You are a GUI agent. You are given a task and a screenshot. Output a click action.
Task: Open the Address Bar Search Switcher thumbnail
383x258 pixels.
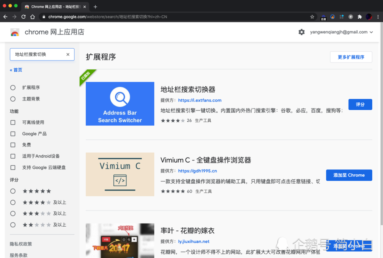tap(120, 104)
